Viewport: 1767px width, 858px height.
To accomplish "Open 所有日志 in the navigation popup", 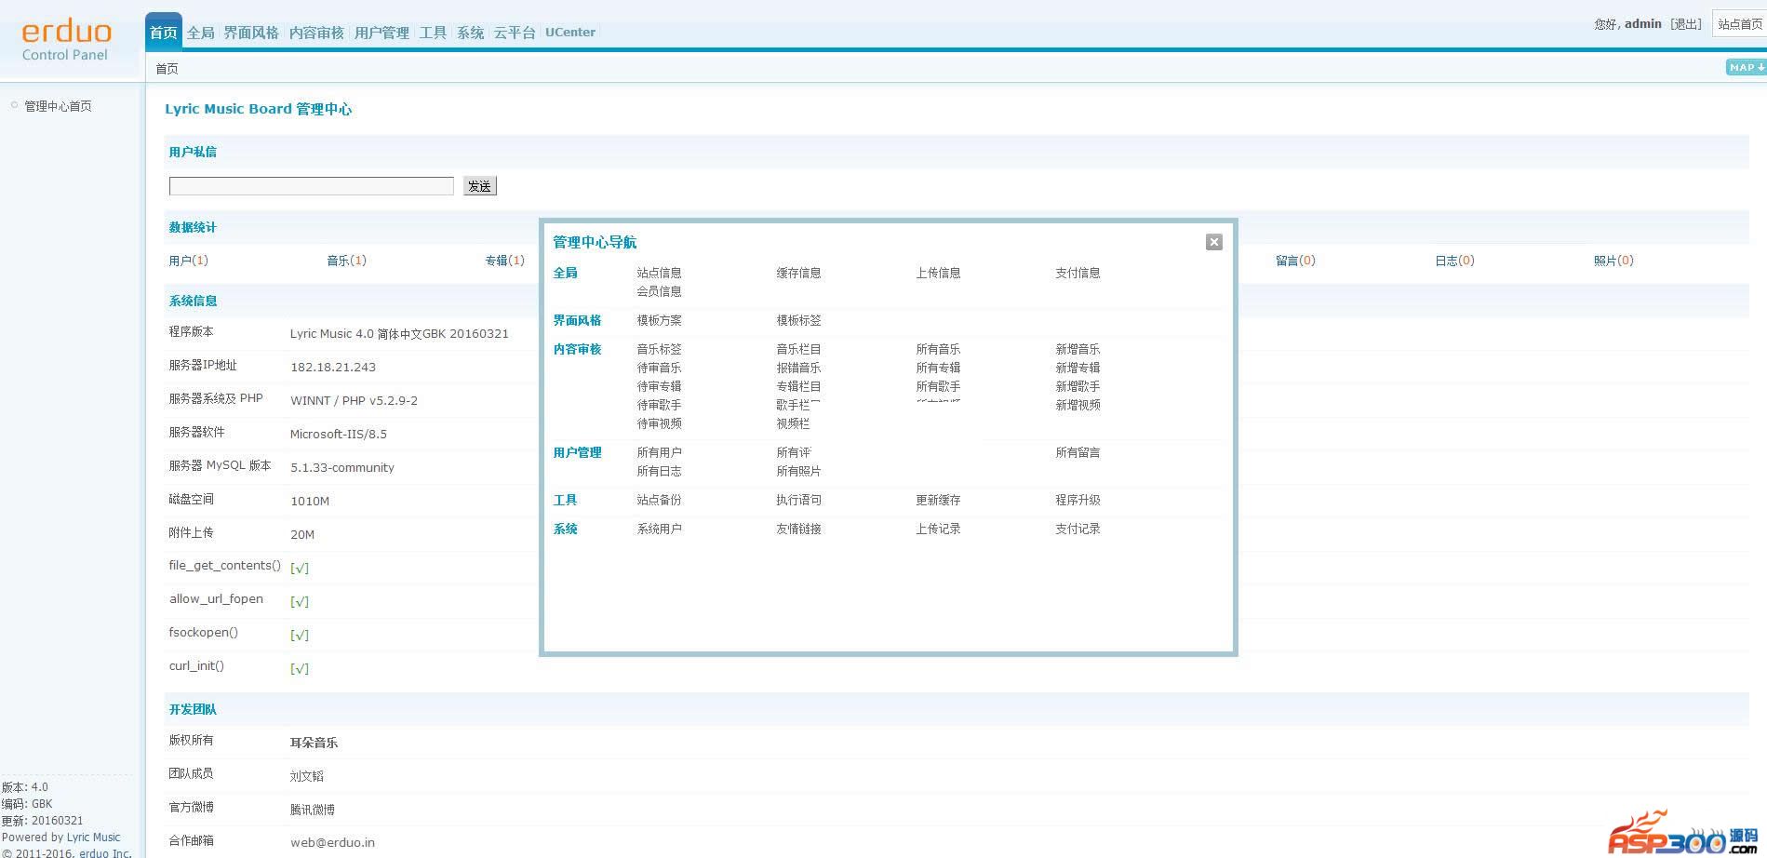I will point(659,471).
